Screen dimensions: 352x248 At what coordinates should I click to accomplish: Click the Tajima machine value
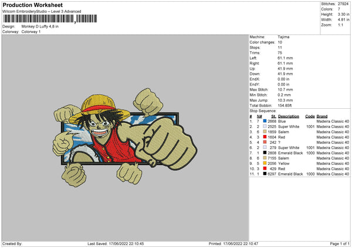[283, 37]
